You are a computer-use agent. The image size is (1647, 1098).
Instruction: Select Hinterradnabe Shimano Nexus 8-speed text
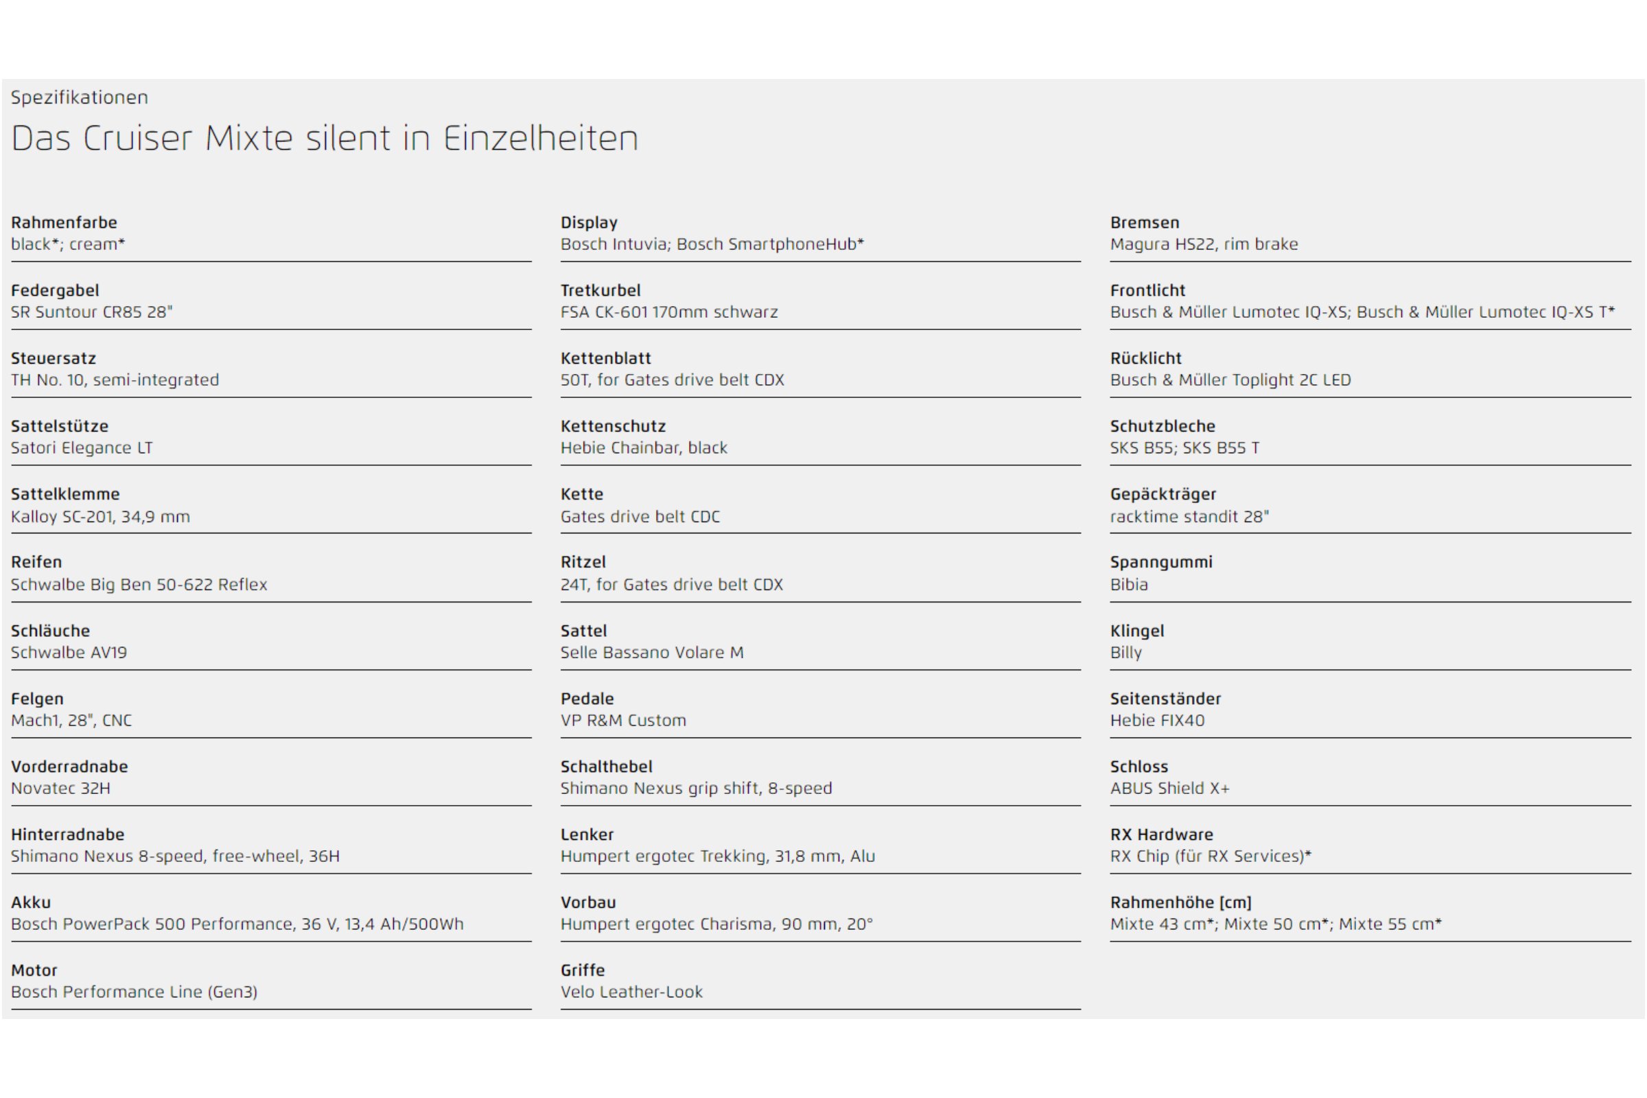(175, 856)
